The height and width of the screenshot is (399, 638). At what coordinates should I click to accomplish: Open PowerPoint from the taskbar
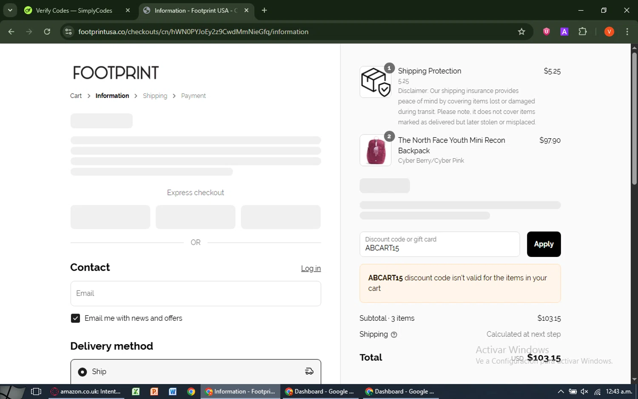click(154, 392)
